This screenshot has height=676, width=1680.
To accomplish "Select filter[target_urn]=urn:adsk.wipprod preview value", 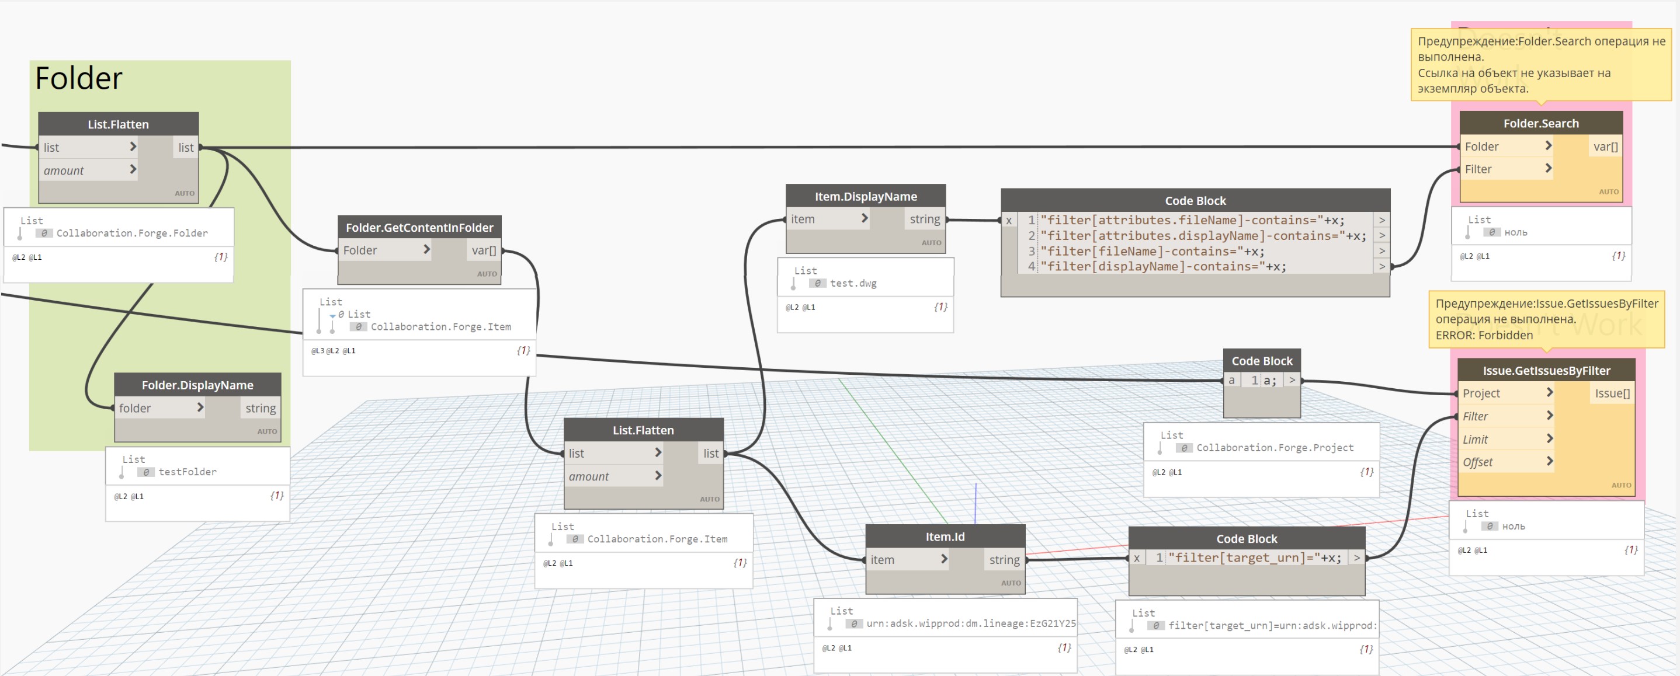I will coord(1272,625).
